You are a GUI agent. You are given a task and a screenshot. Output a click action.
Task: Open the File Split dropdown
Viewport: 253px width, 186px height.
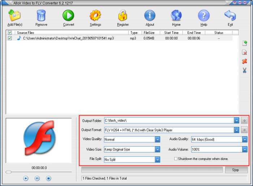click(157, 160)
